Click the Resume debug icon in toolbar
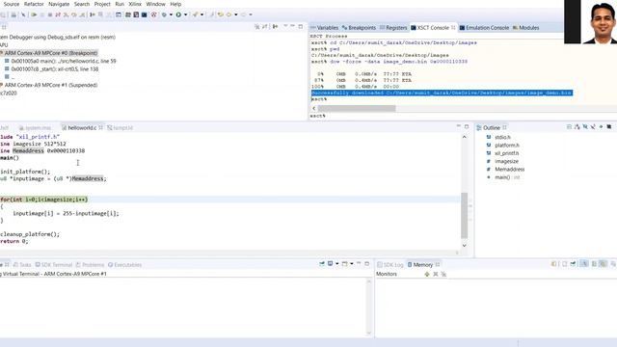 (x=34, y=14)
